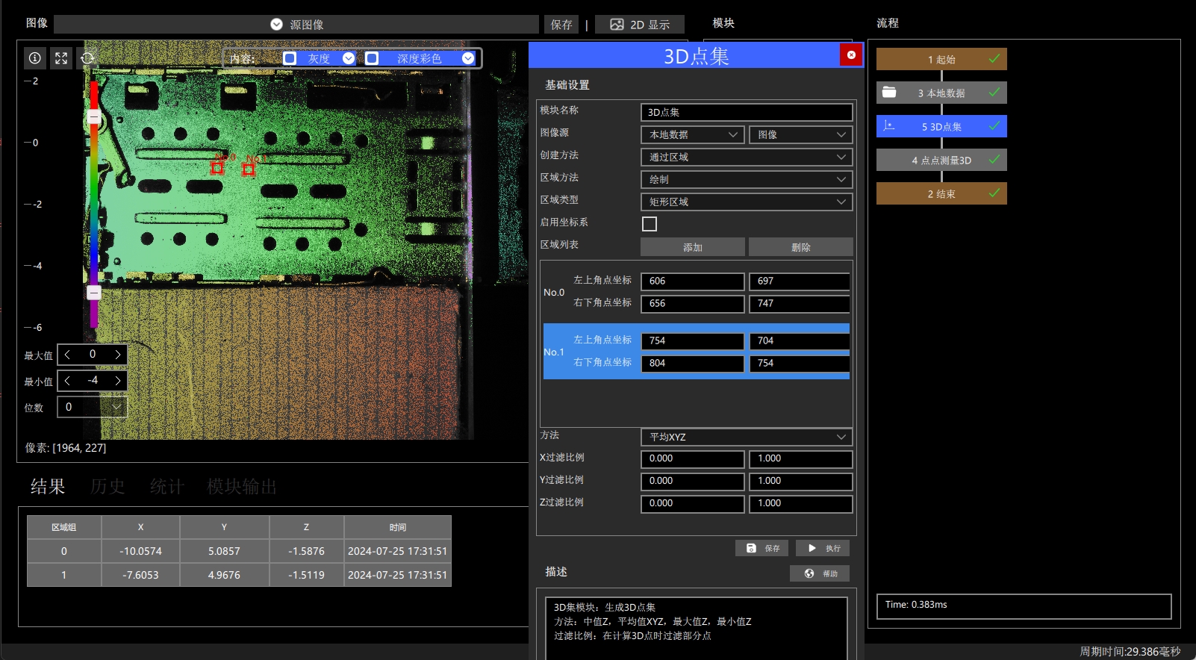The width and height of the screenshot is (1196, 660).
Task: Click the 周期时间 status bar text
Action: click(1130, 652)
